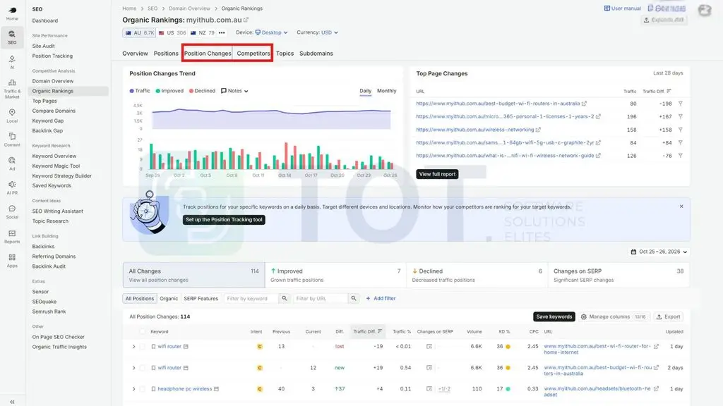Toggle the Declined series in chart legend
723x406 pixels.
point(202,91)
